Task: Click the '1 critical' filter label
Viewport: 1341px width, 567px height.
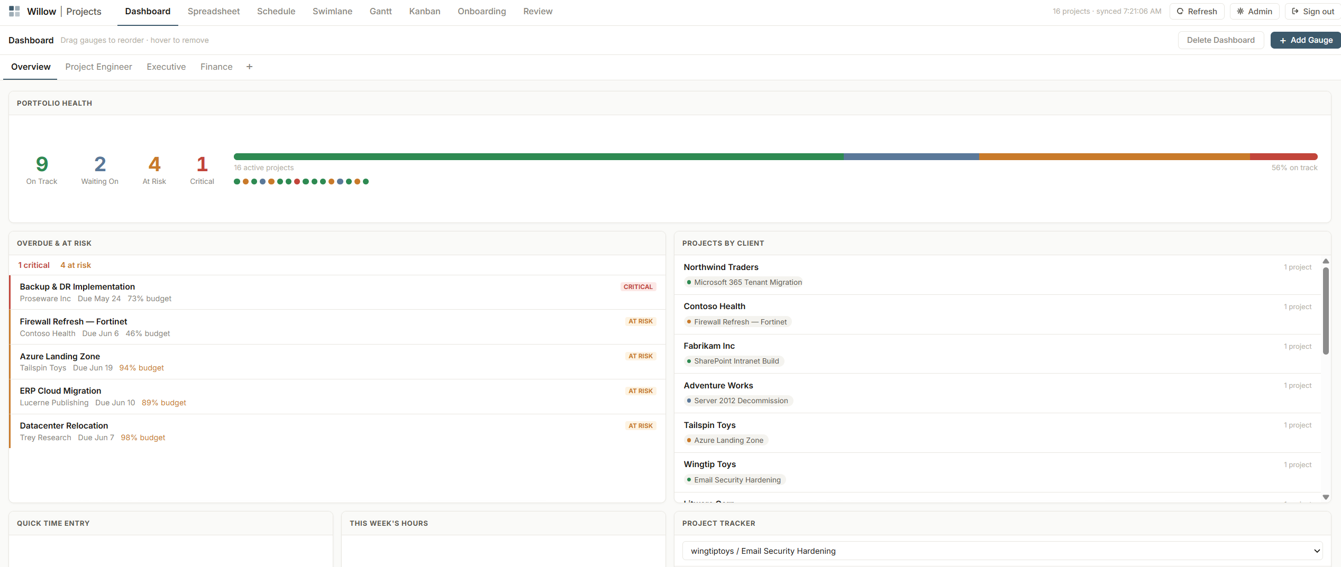Action: (x=34, y=265)
